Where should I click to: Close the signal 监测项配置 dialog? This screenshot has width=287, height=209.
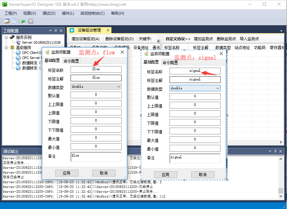[221, 54]
